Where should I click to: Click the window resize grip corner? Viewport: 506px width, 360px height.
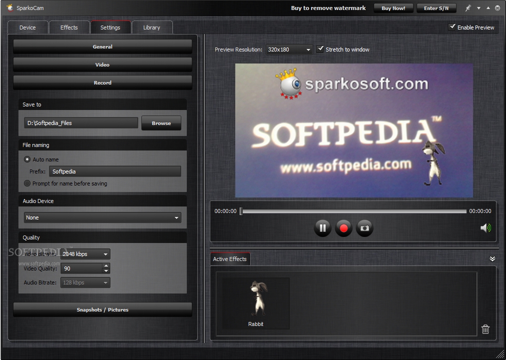(x=500, y=354)
